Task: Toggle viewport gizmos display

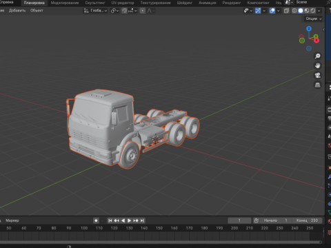Action: tap(258, 10)
